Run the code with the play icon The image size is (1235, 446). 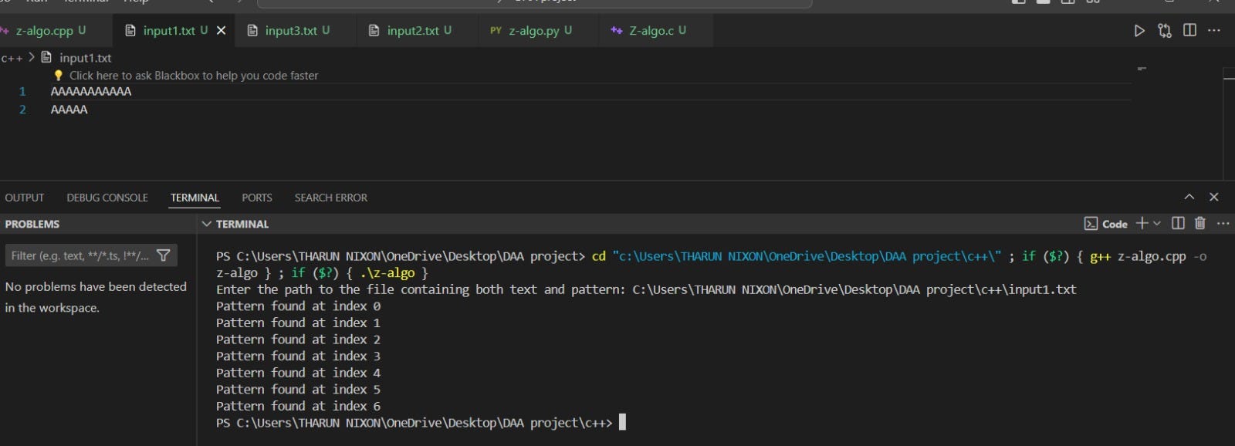(1139, 31)
